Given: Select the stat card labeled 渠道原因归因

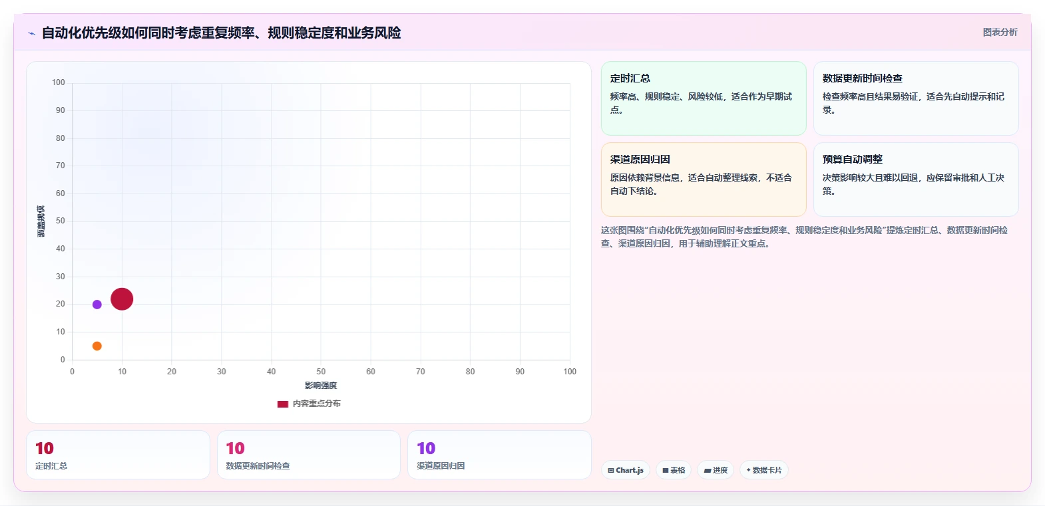Looking at the screenshot, I should (499, 455).
